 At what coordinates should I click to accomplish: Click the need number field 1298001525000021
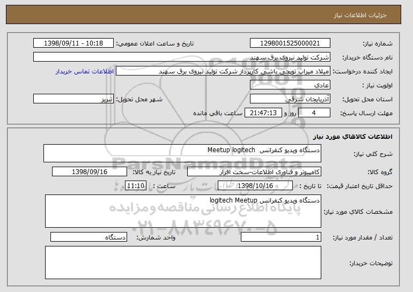[290, 43]
